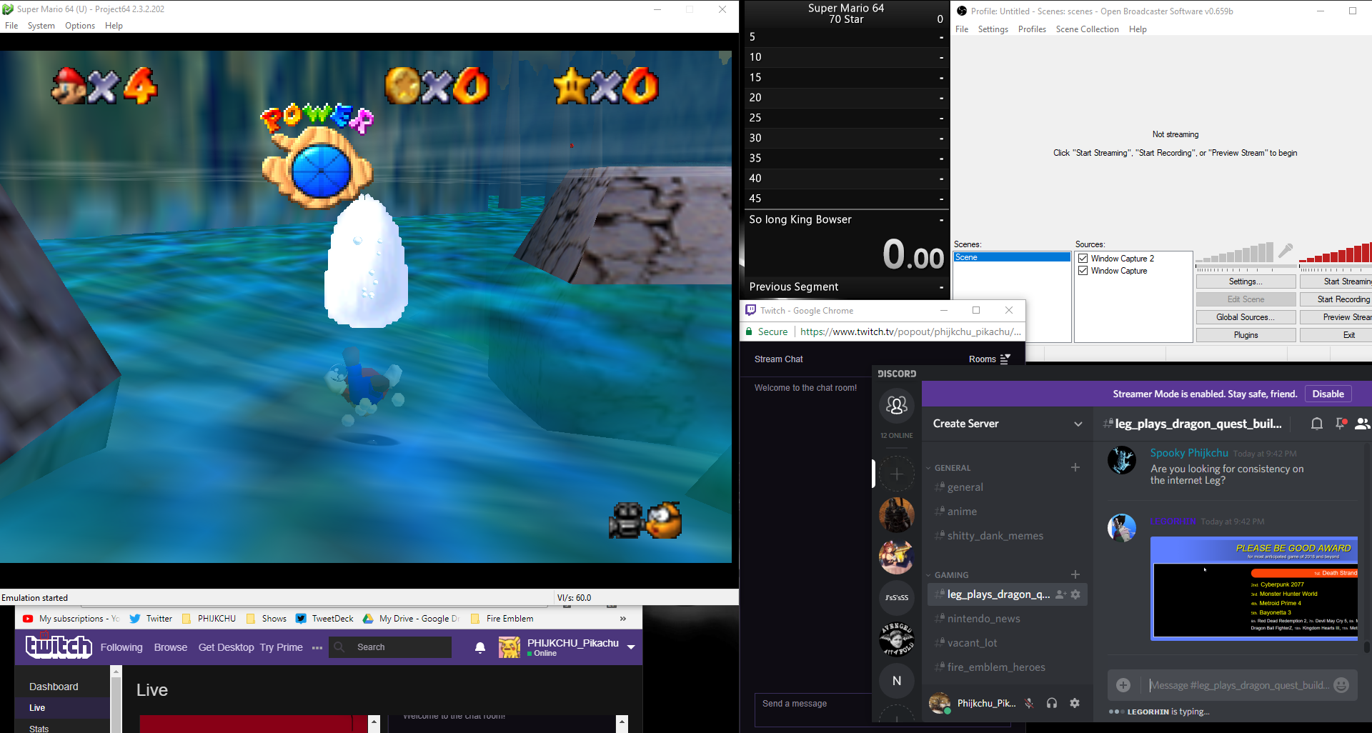Expand the PHIJKCHU bookmarks folder
This screenshot has width=1372, height=733.
tap(209, 619)
